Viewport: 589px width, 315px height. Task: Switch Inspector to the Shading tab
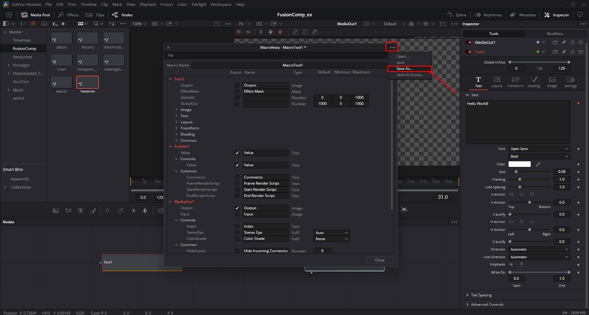click(x=533, y=82)
